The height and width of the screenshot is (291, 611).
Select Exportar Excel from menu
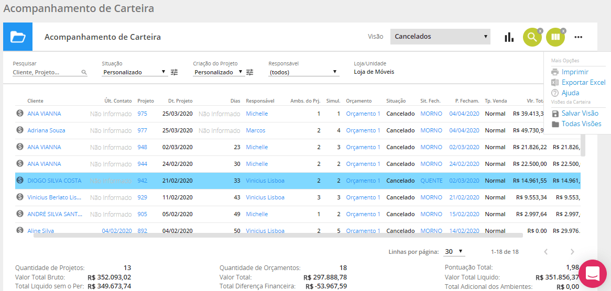[583, 83]
